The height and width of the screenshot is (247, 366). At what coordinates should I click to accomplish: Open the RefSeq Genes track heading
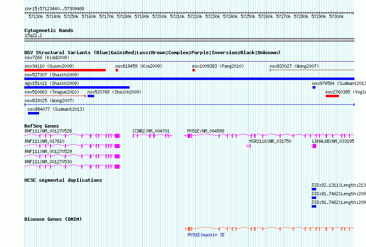click(42, 126)
